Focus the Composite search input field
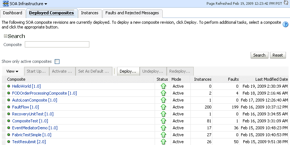290x145 pixels. pyautogui.click(x=57, y=45)
